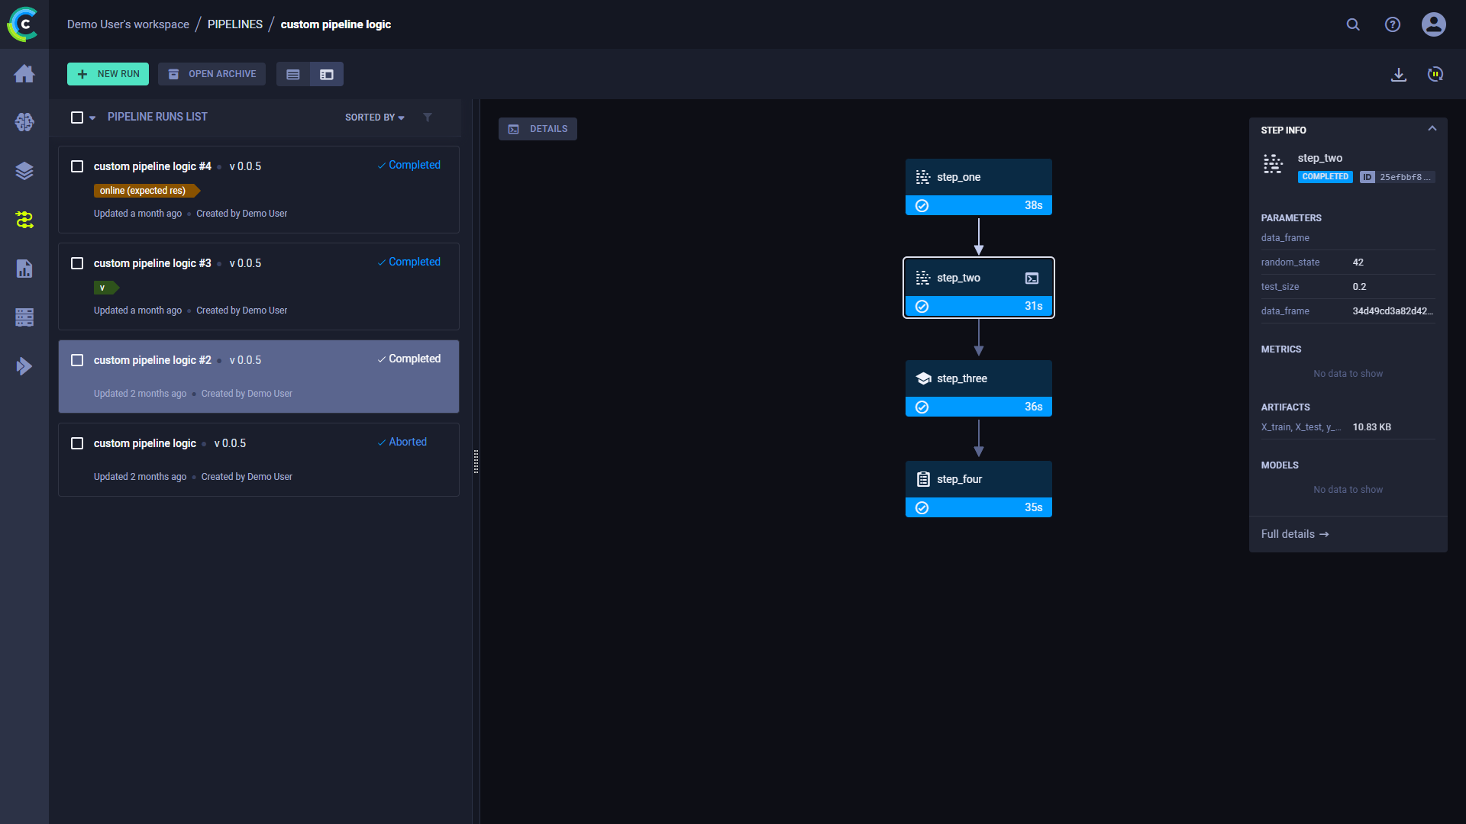Toggle auto-refresh of the pipeline view
Screen dimensions: 1466x824
(1435, 74)
